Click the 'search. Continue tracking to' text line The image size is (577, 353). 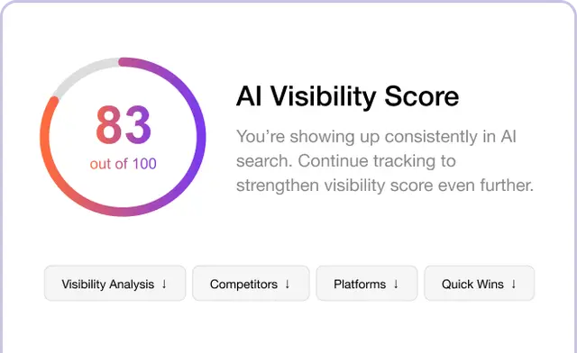[346, 160]
